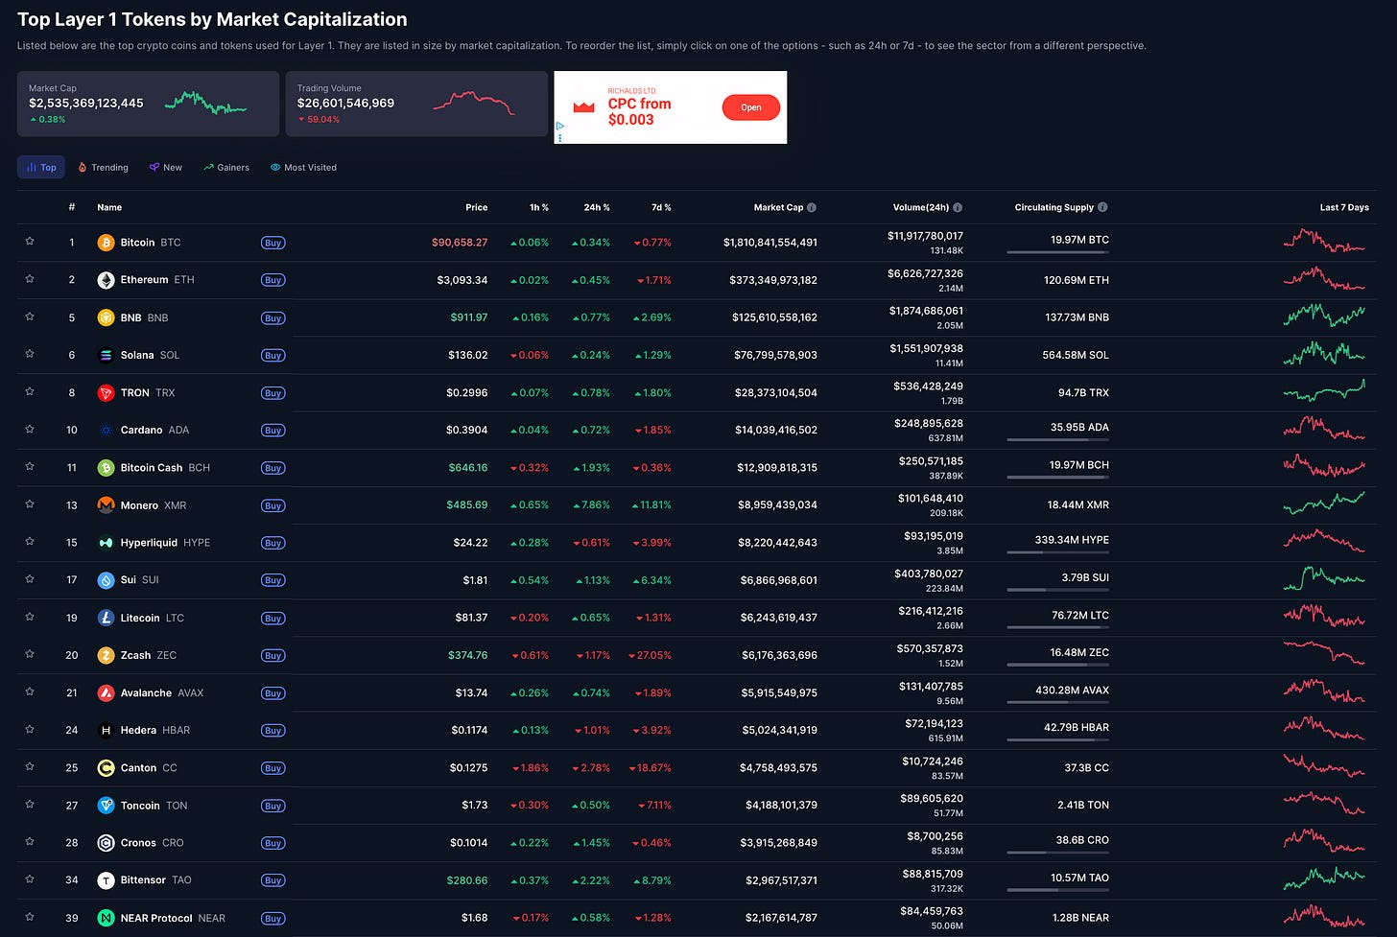Toggle the Monero watchlist star
The image size is (1397, 937).
[x=30, y=504]
